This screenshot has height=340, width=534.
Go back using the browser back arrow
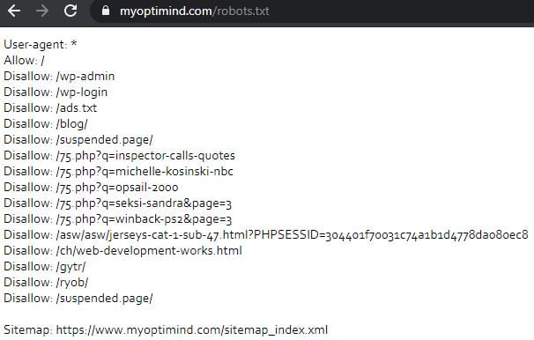(x=14, y=11)
